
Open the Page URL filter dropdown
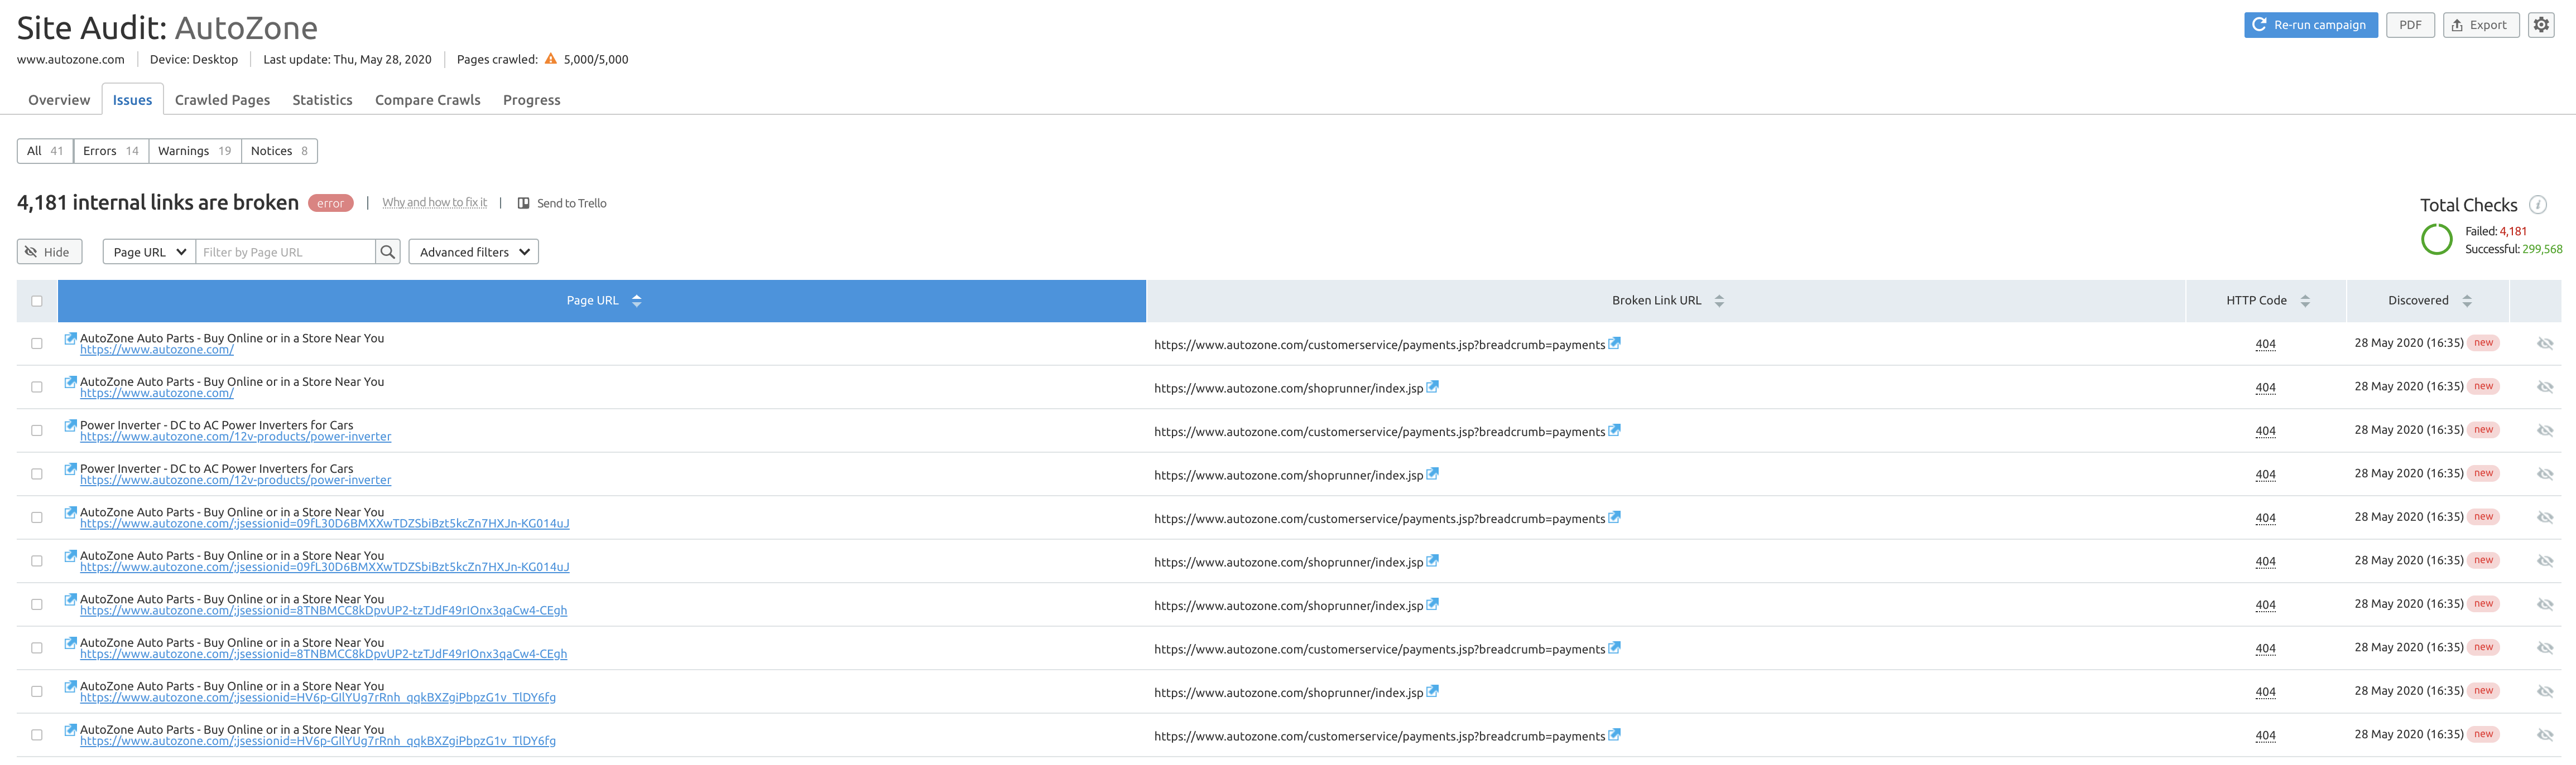pos(149,251)
